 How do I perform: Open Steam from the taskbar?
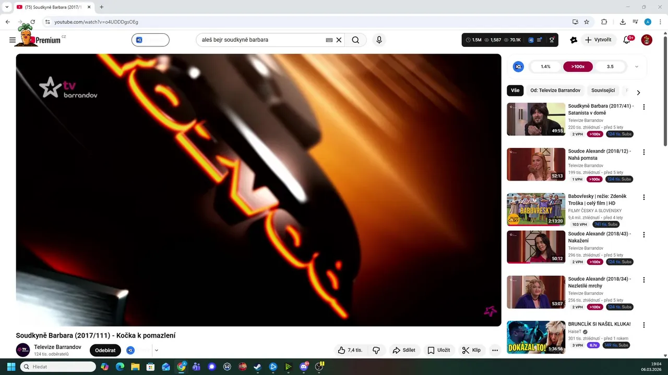[x=257, y=367]
